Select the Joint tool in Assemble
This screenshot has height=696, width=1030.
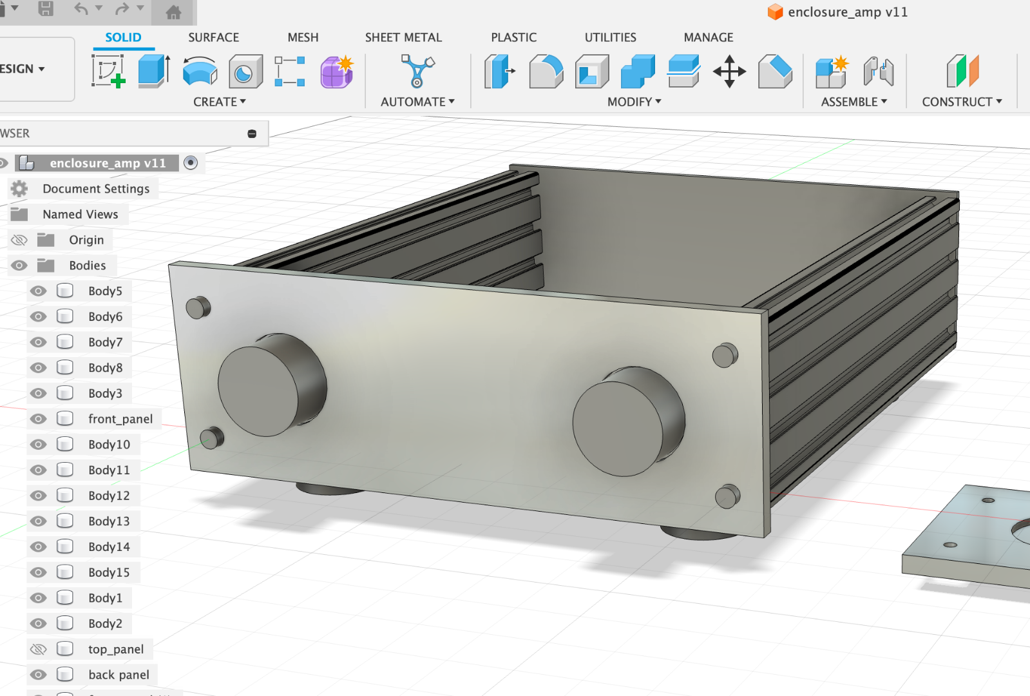879,71
